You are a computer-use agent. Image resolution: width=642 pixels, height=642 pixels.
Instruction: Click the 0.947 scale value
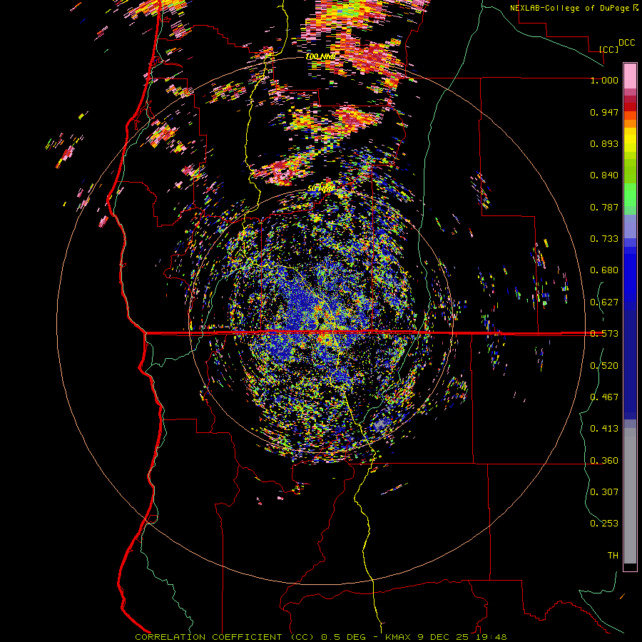pos(604,112)
